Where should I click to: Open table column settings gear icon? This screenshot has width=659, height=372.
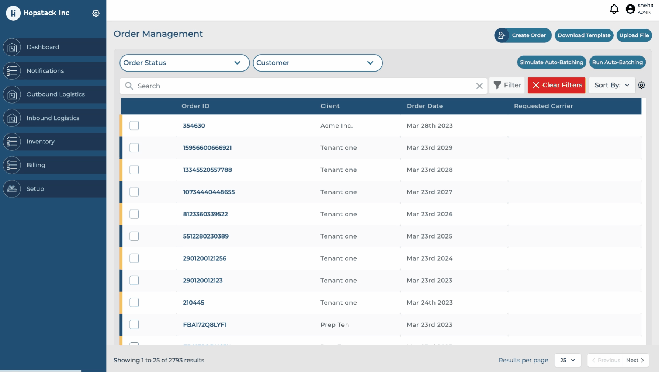pos(641,86)
